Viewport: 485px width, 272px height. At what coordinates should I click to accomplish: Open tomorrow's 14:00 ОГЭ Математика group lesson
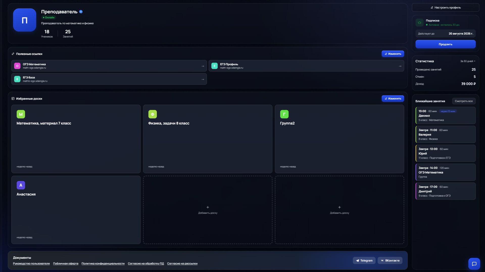[x=445, y=172]
